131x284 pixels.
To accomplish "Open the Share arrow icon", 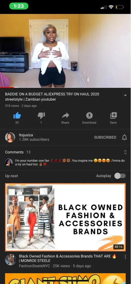I will click(x=65, y=115).
